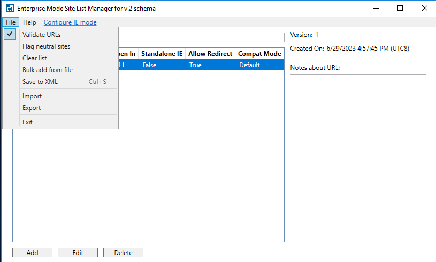Choose Bulk add from file

[x=60, y=70]
